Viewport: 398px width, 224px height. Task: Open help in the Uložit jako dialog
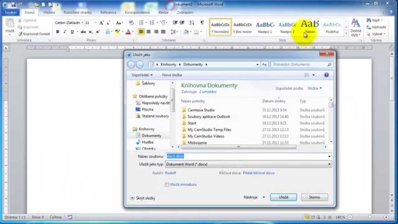(326, 75)
